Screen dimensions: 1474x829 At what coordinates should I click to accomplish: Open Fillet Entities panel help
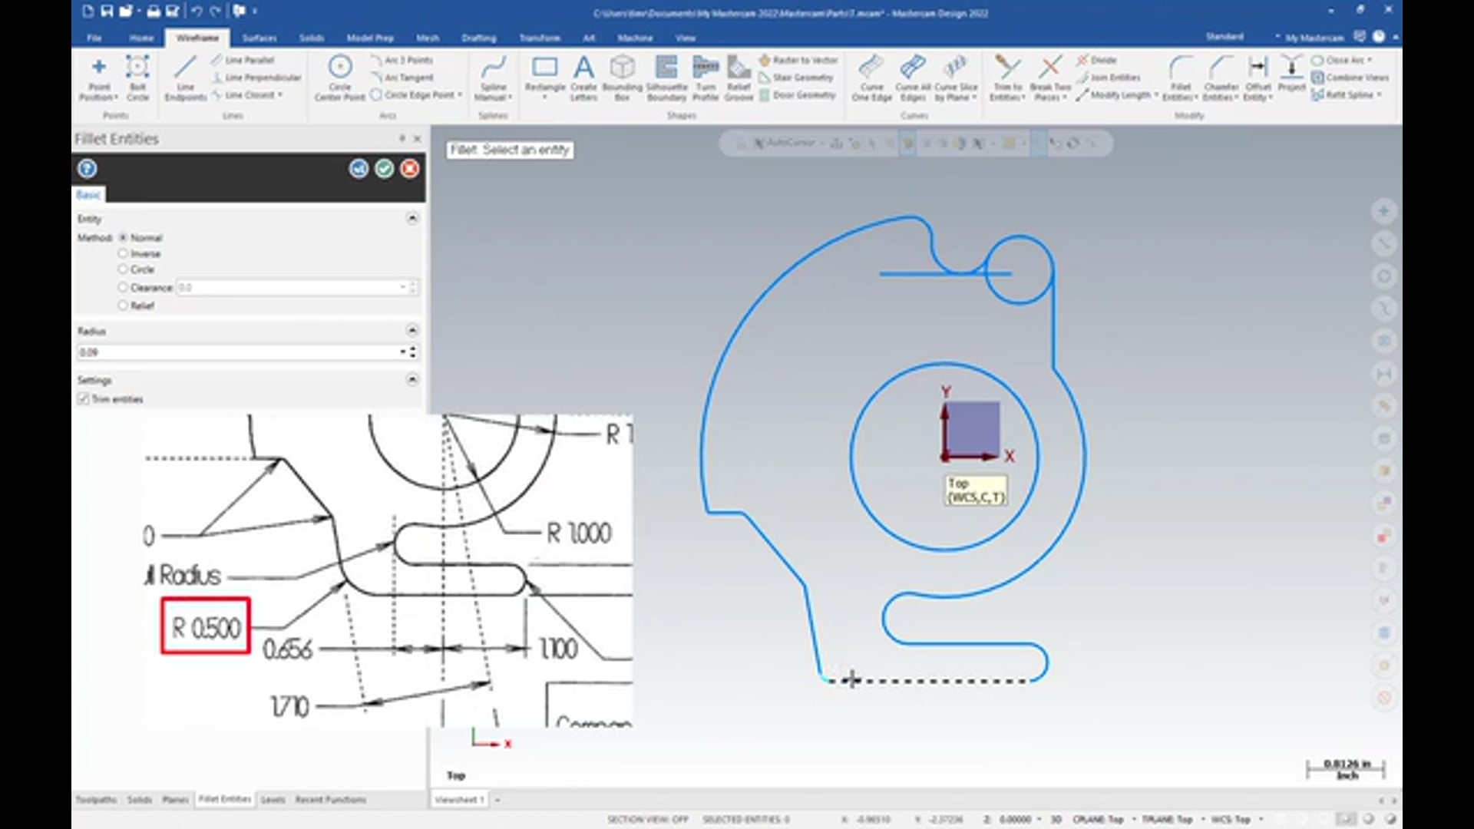pos(88,168)
